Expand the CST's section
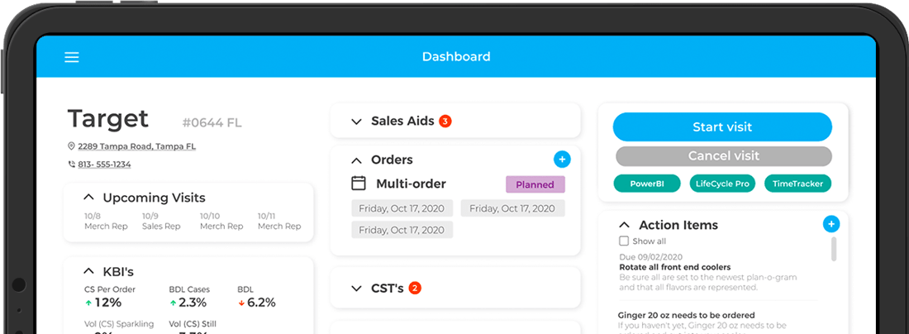Screen dimensions: 909x334 (x=356, y=289)
